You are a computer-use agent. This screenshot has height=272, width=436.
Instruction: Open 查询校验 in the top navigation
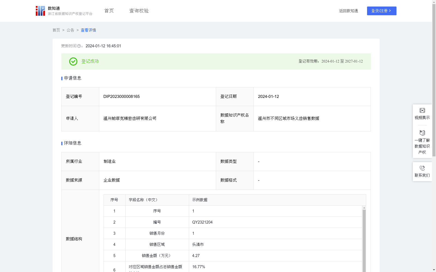tap(139, 11)
